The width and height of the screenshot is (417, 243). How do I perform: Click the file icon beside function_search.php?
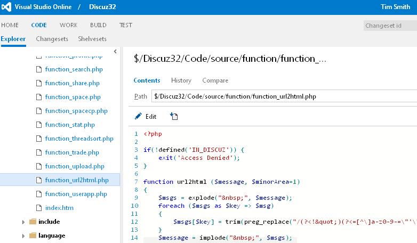pos(39,69)
